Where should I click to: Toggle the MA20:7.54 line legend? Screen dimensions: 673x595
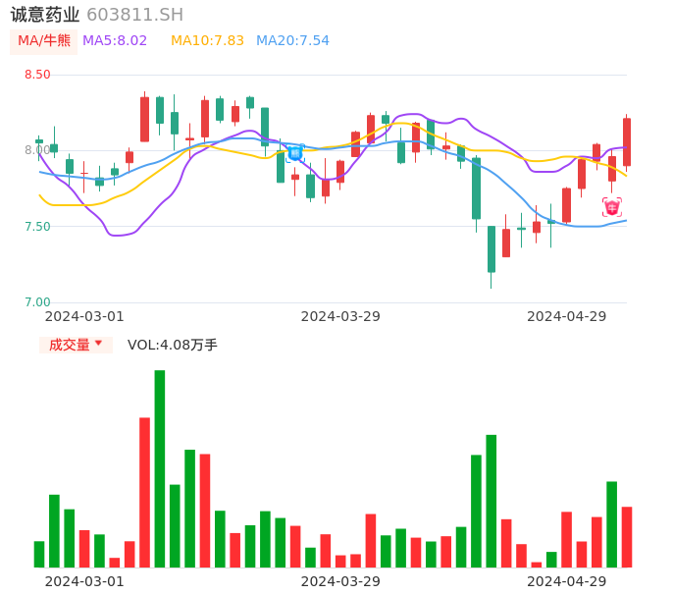[292, 40]
